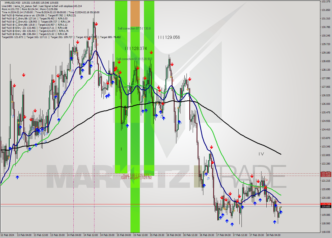332x238 pixels.
Task: Click the '18 Feb 04:30' time axis label
Action: pos(273,235)
